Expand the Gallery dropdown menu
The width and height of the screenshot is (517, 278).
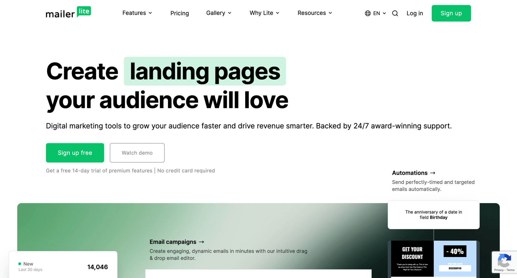[x=218, y=13]
